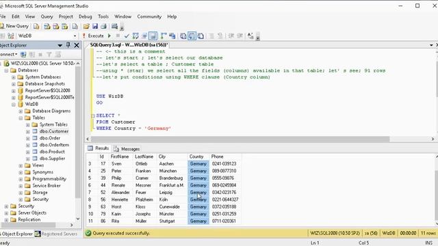The height and width of the screenshot is (246, 438).
Task: Click the Filter funnel icon in Object Explorer
Action: 49,55
